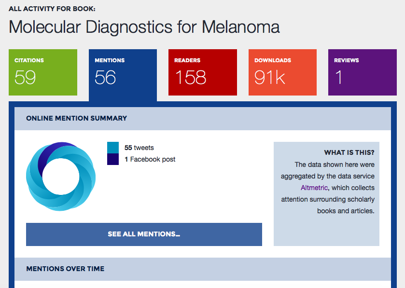405x288 pixels.
Task: Click the Molecular Diagnostics for Melanoma title
Action: coord(144,27)
